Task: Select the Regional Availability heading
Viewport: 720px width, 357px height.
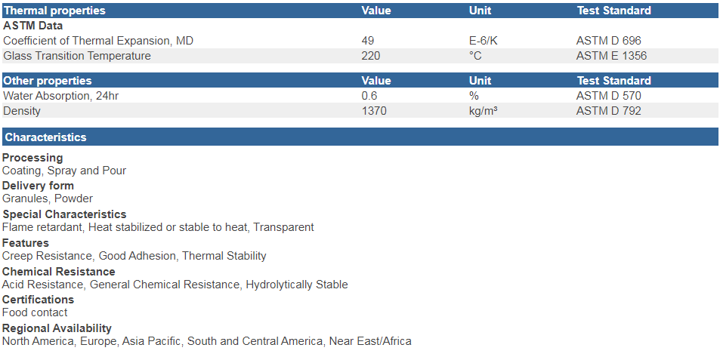Action: coord(57,328)
